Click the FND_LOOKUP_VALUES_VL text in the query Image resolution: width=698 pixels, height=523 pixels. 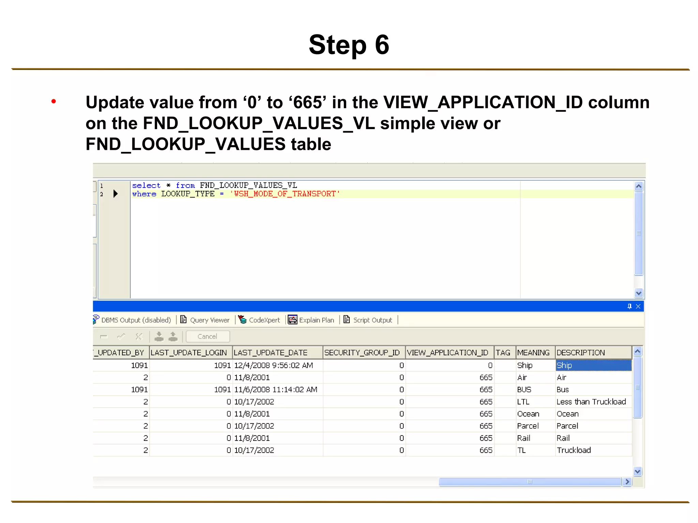[248, 186]
